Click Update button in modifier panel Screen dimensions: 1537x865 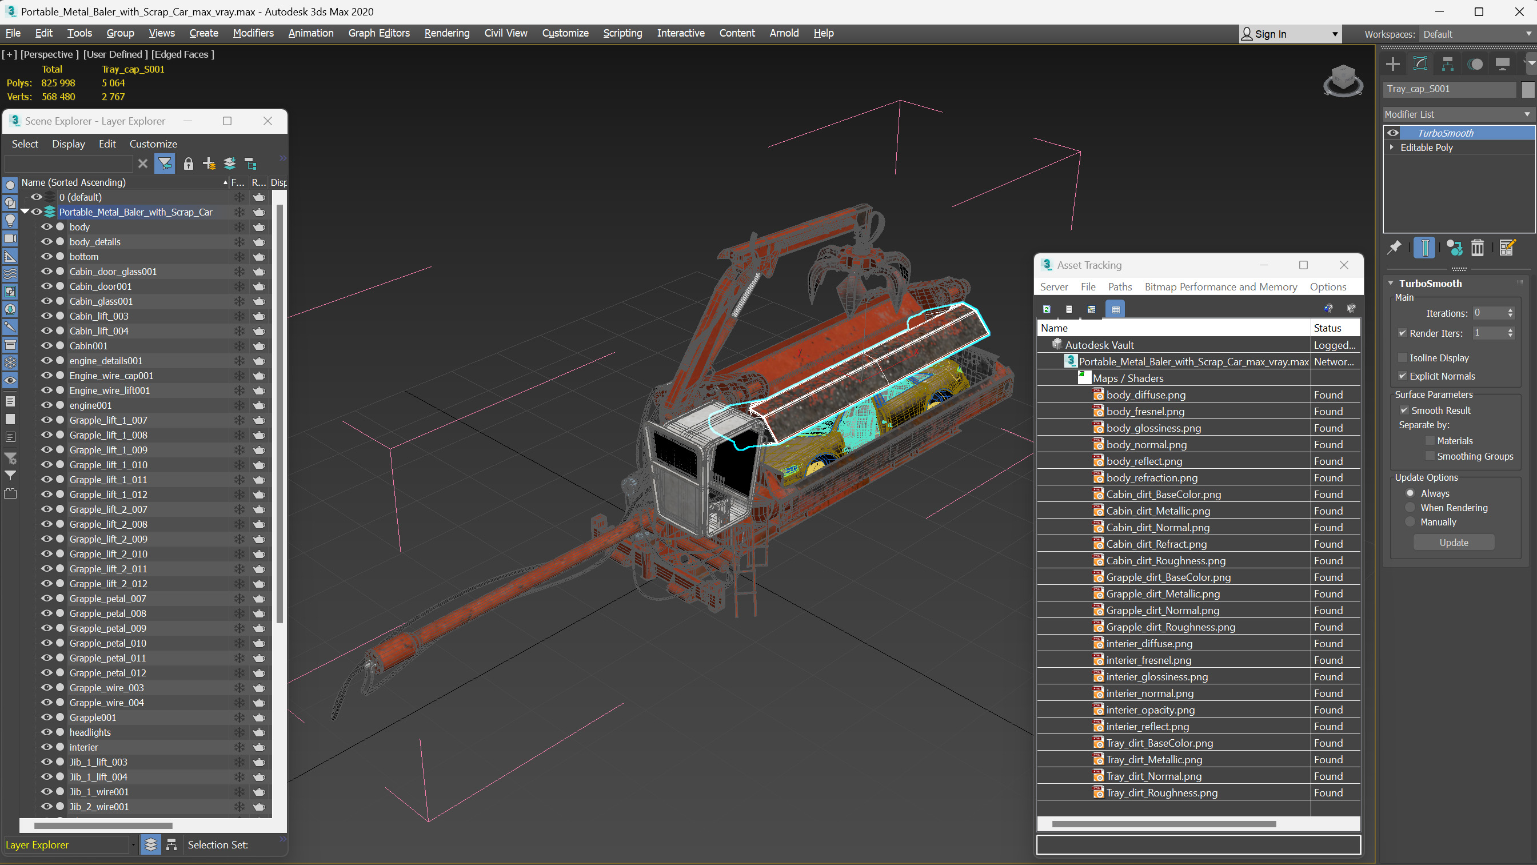tap(1455, 542)
